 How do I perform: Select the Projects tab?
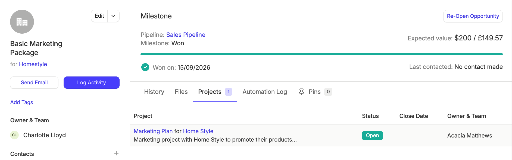215,92
